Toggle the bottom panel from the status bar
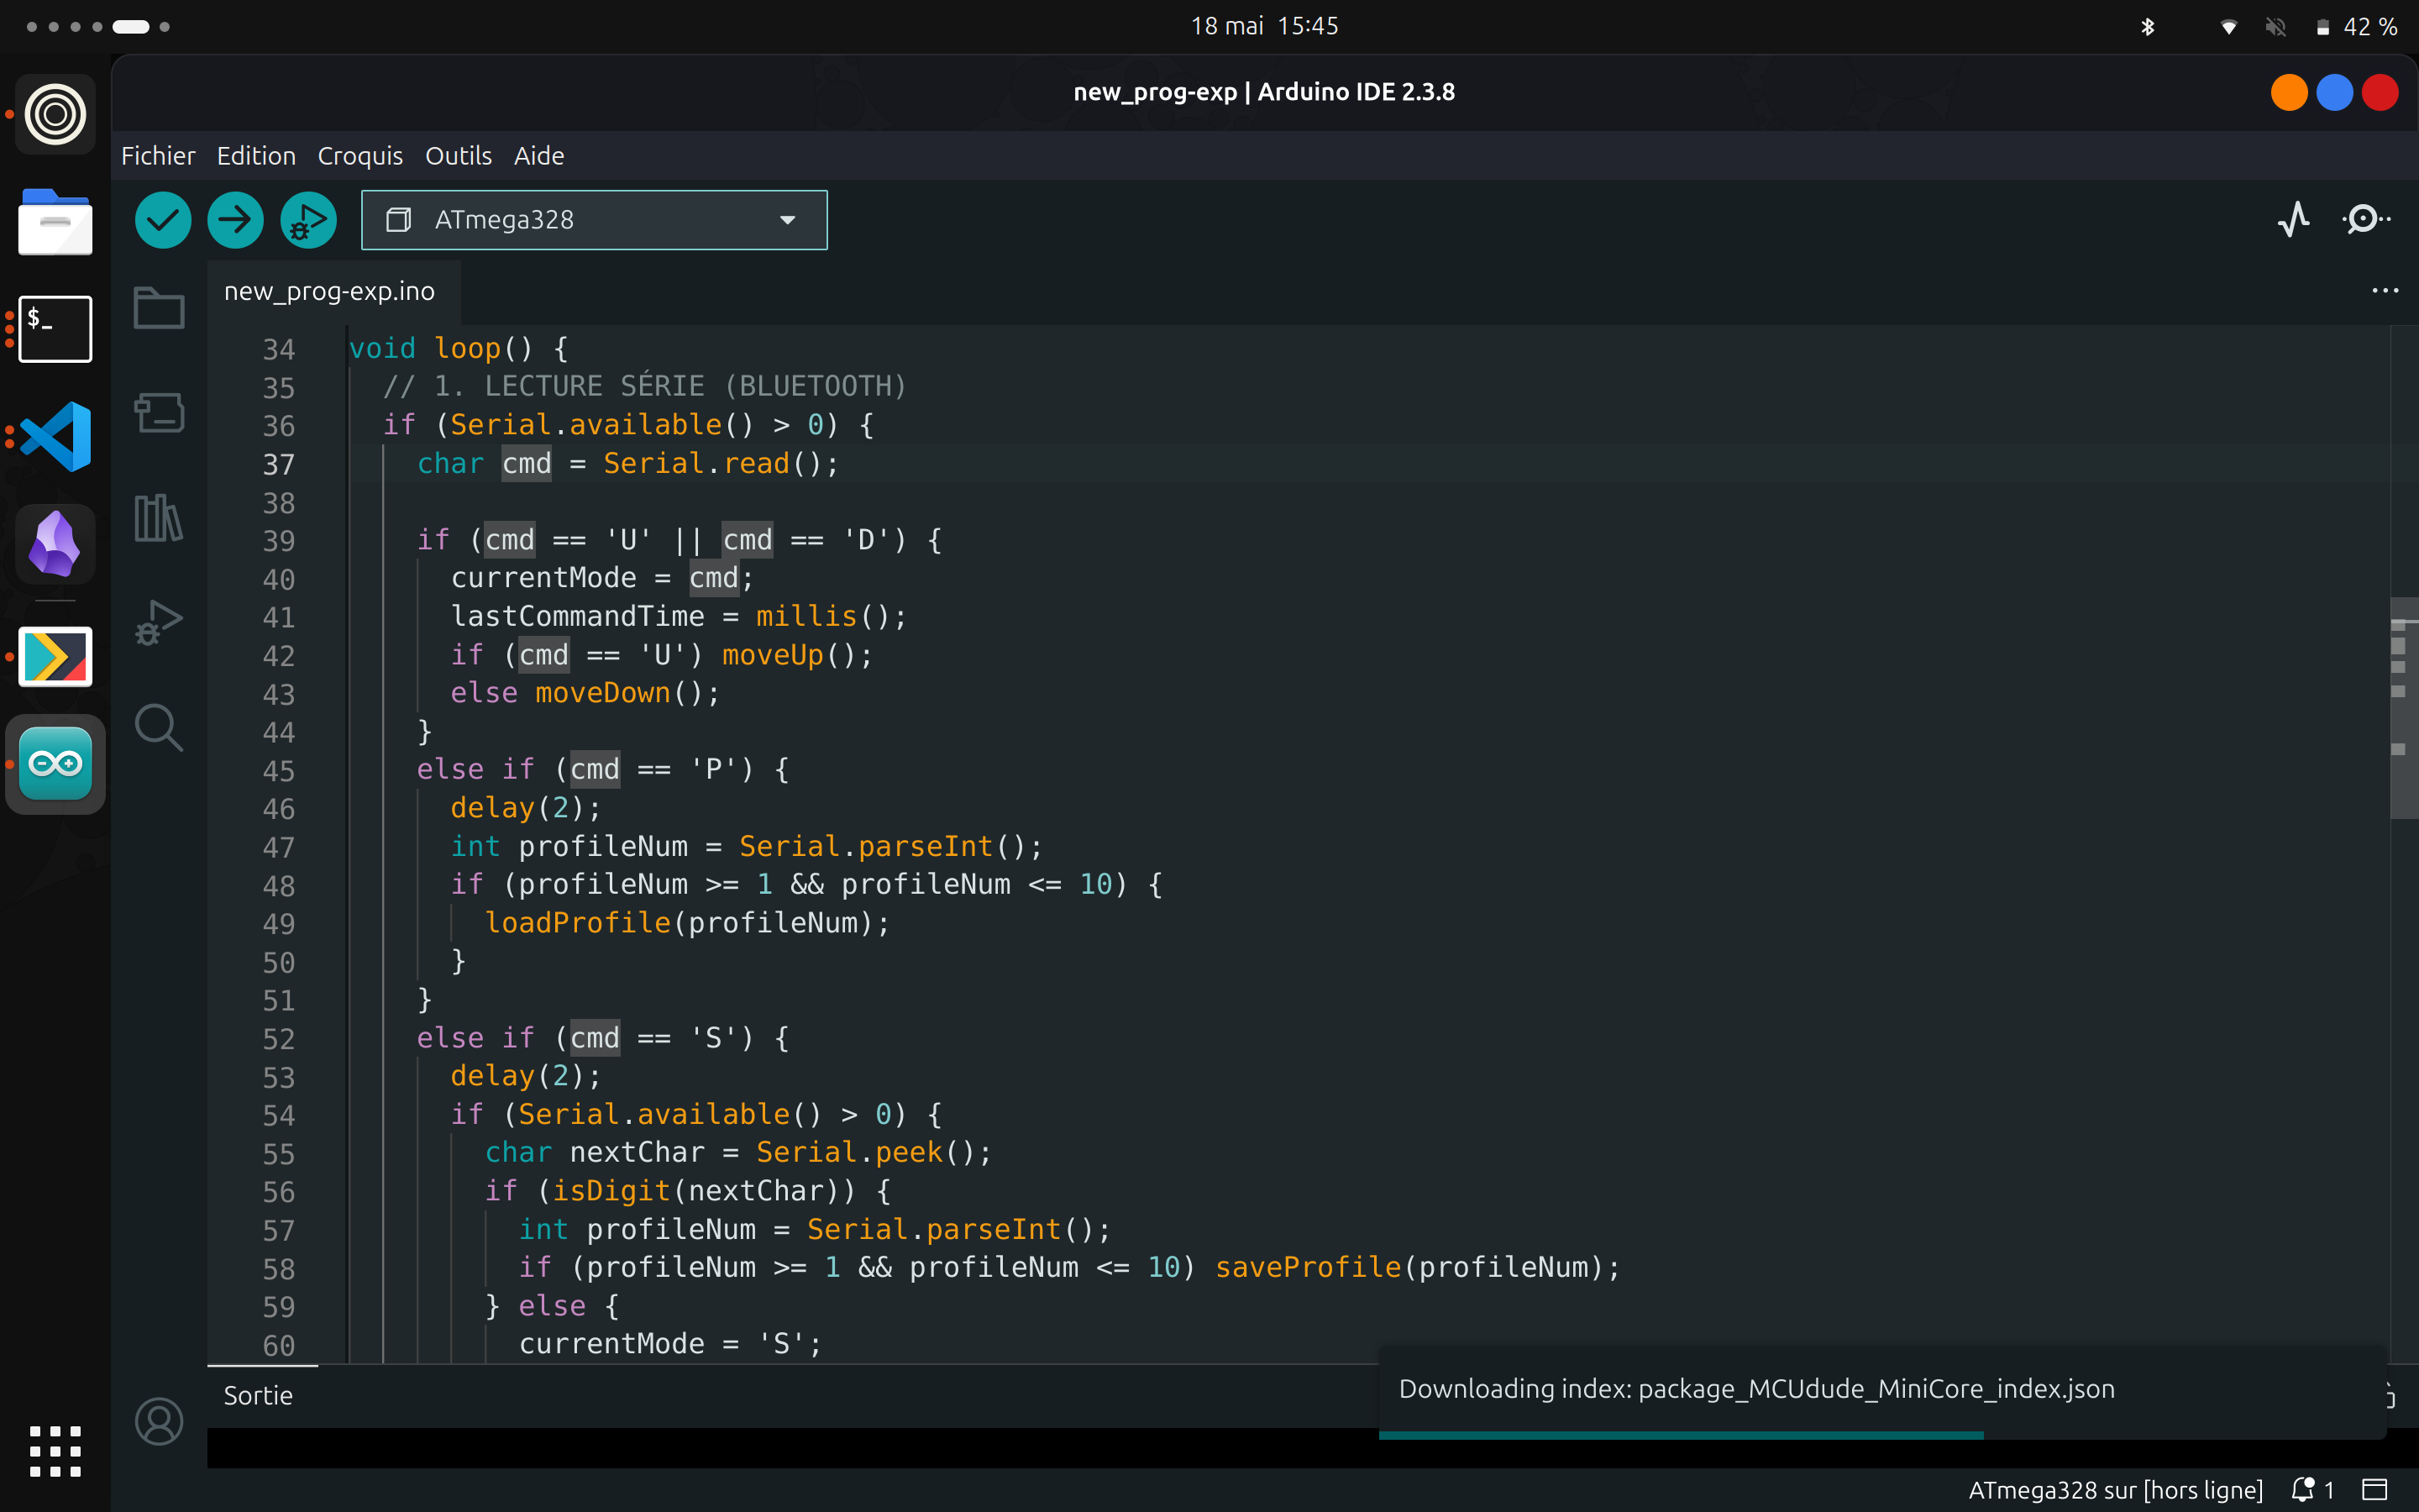2419x1512 pixels. (x=2374, y=1489)
